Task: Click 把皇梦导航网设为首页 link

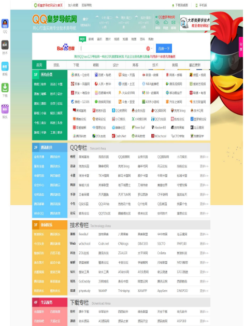Action: pyautogui.click(x=48, y=5)
